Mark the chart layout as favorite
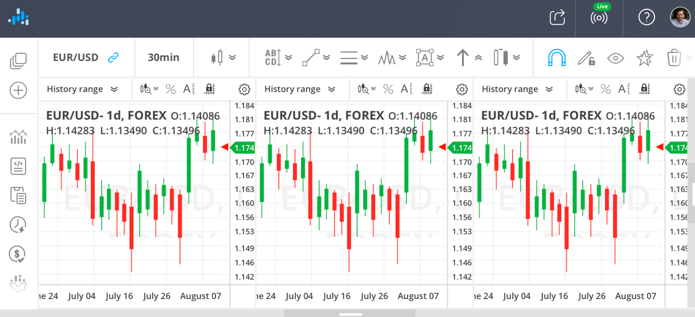This screenshot has width=695, height=317. [645, 57]
